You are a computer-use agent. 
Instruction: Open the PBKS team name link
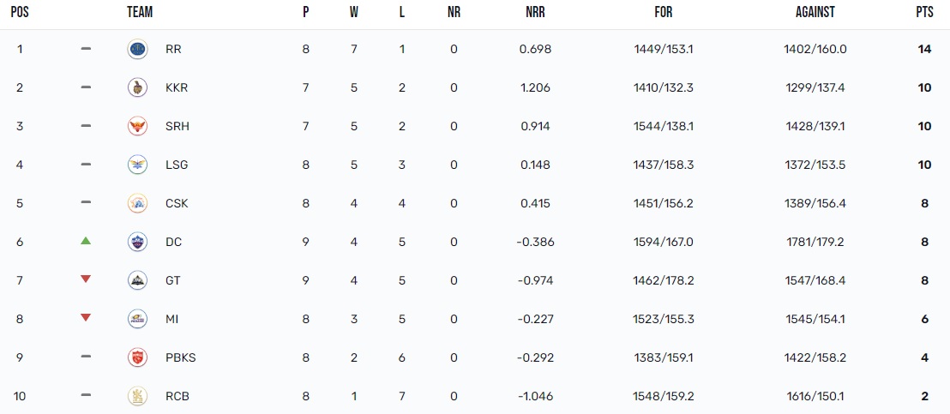click(181, 357)
